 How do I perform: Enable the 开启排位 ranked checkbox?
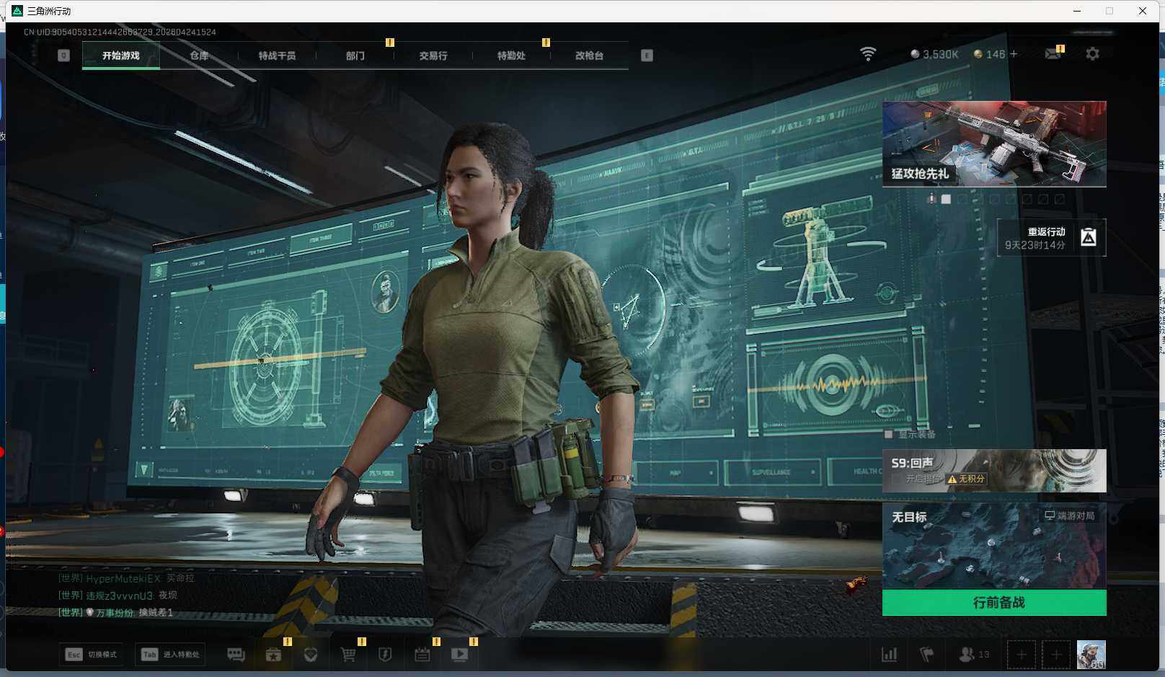(x=896, y=479)
